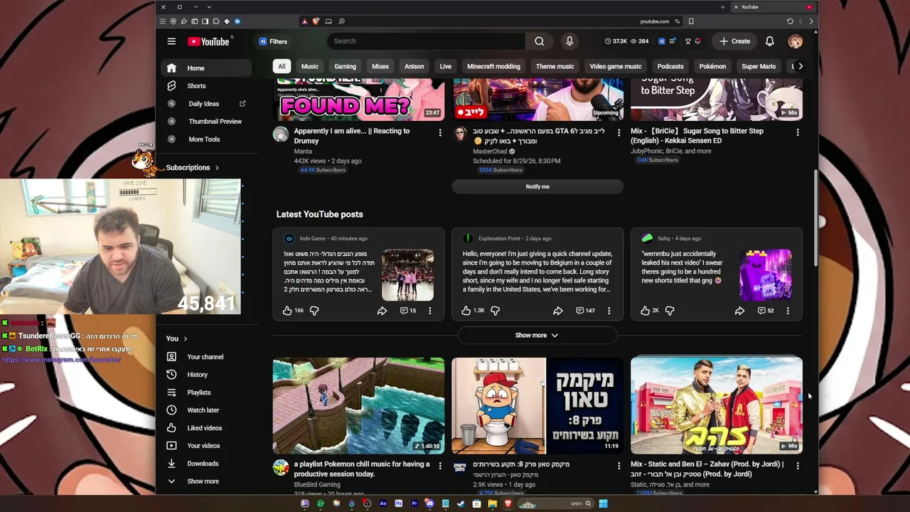Open the Filters button

coord(273,41)
